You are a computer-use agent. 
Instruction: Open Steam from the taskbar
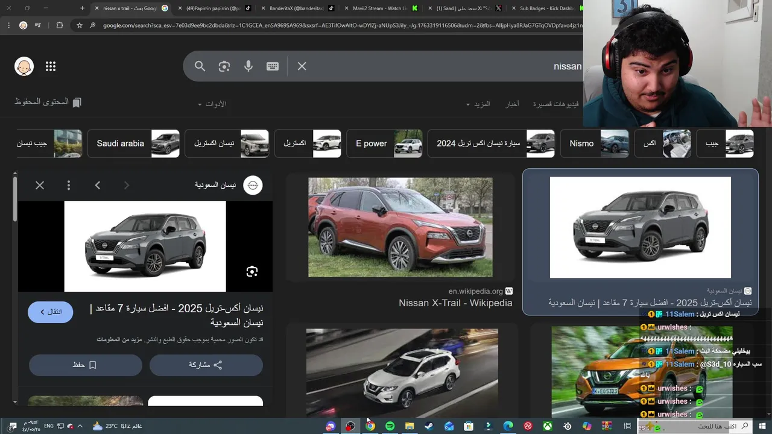[x=429, y=426]
